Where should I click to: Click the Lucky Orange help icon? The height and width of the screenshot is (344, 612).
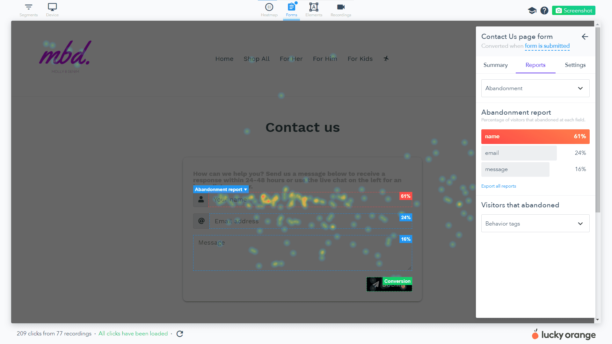coord(544,11)
